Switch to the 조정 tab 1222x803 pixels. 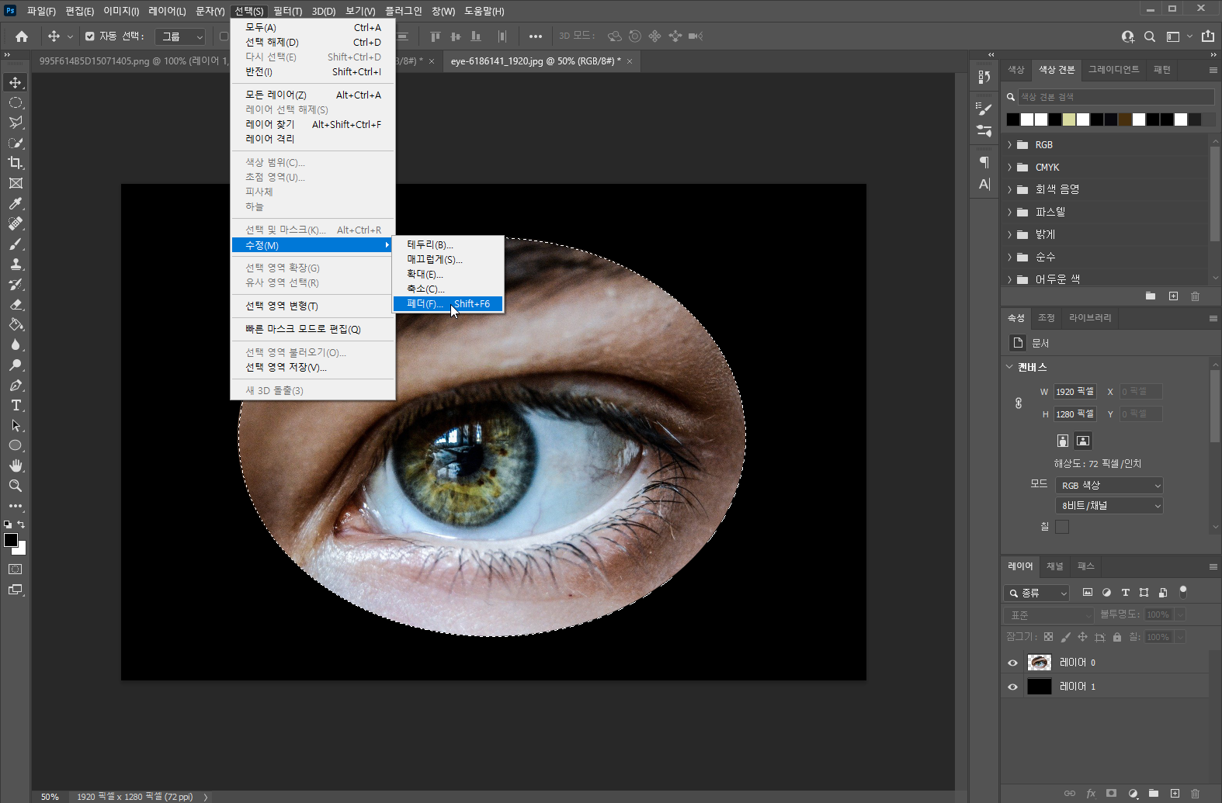[1046, 318]
